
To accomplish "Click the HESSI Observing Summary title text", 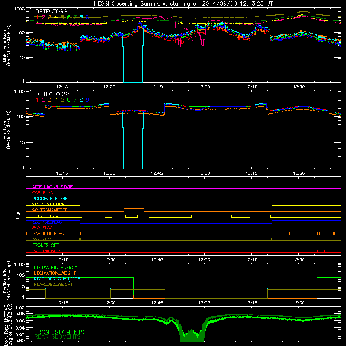I will pos(183,4).
